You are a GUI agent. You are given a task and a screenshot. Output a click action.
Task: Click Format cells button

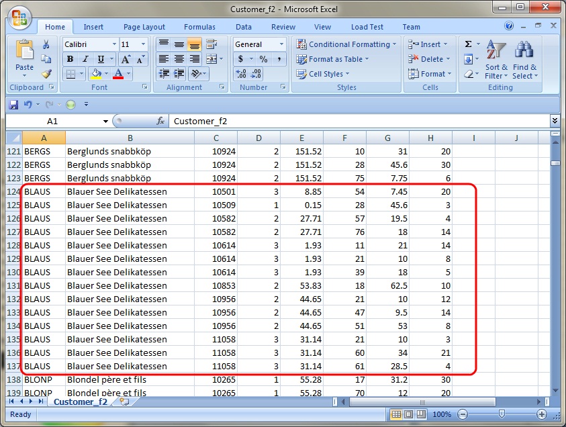[x=430, y=74]
